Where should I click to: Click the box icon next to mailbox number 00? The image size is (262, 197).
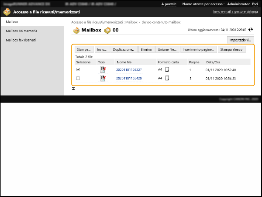click(107, 30)
